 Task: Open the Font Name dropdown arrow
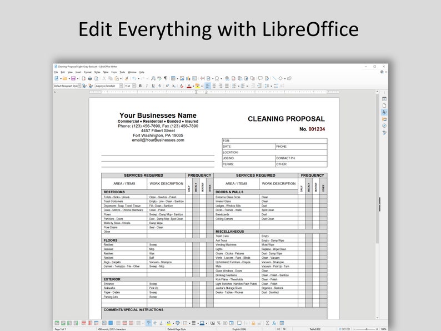tap(121, 86)
